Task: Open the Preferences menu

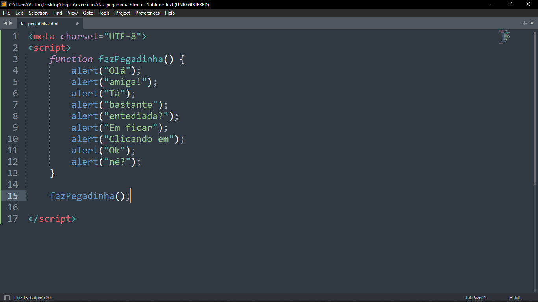Action: (148, 13)
